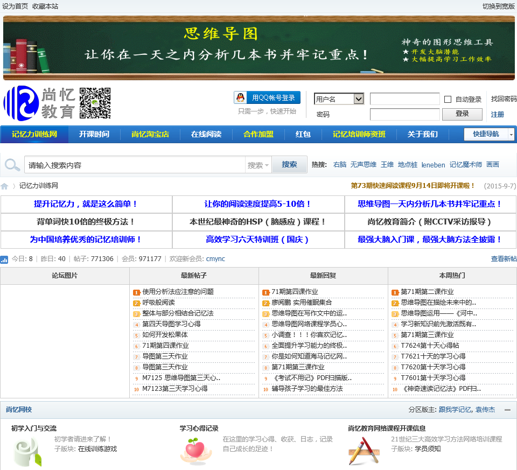The height and width of the screenshot is (470, 517).
Task: Go to the 开课时间 nav tab
Action: (94, 135)
